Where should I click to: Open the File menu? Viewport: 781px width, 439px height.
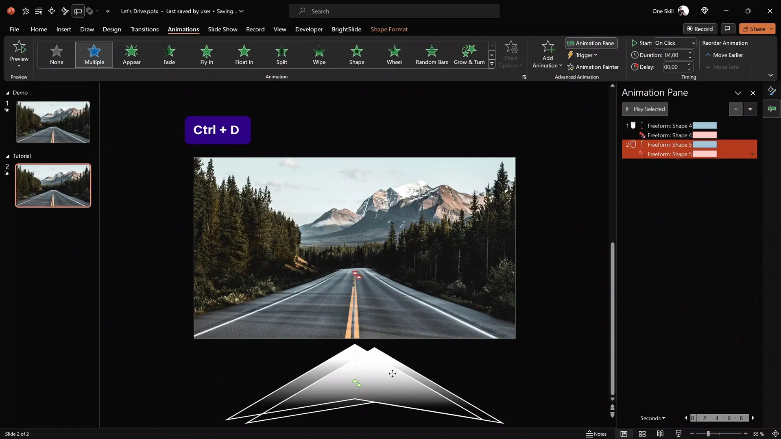(x=14, y=29)
